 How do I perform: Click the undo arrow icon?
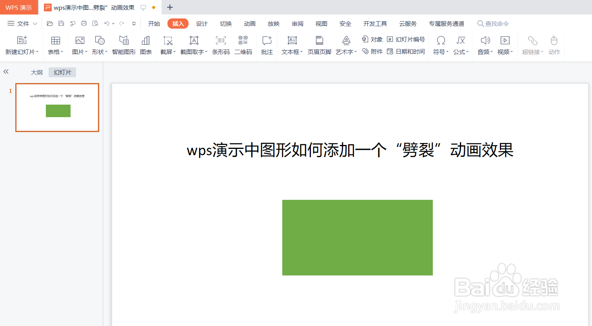pyautogui.click(x=107, y=24)
